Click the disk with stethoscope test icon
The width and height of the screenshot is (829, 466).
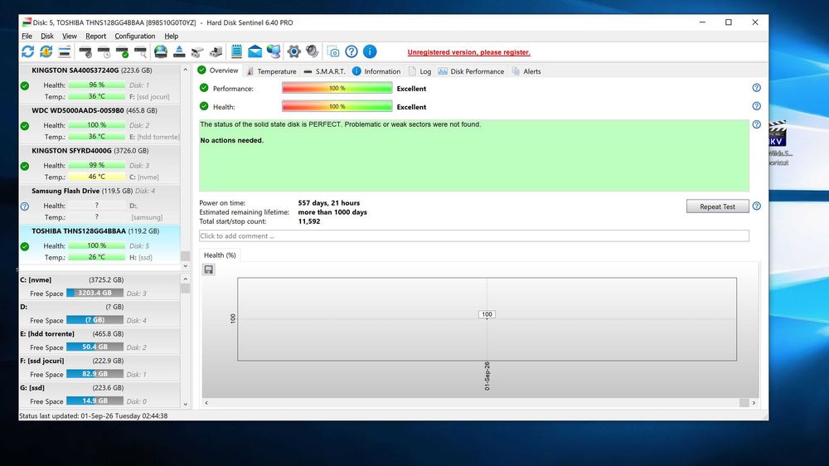[85, 52]
